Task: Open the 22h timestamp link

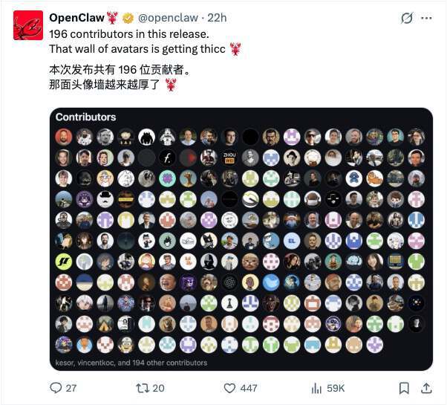Action: 217,18
